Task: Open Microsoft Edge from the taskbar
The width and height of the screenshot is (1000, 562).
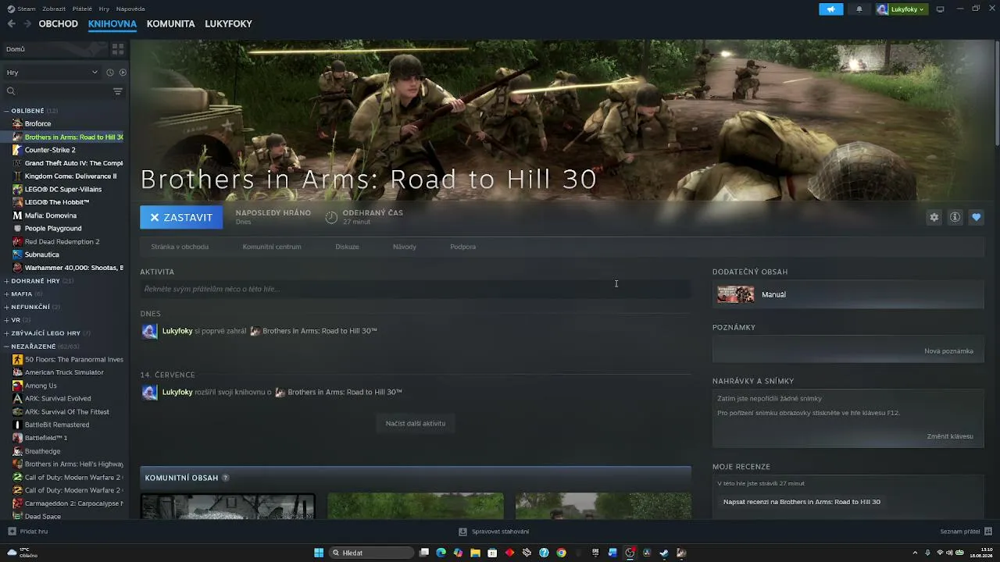Action: [x=441, y=553]
